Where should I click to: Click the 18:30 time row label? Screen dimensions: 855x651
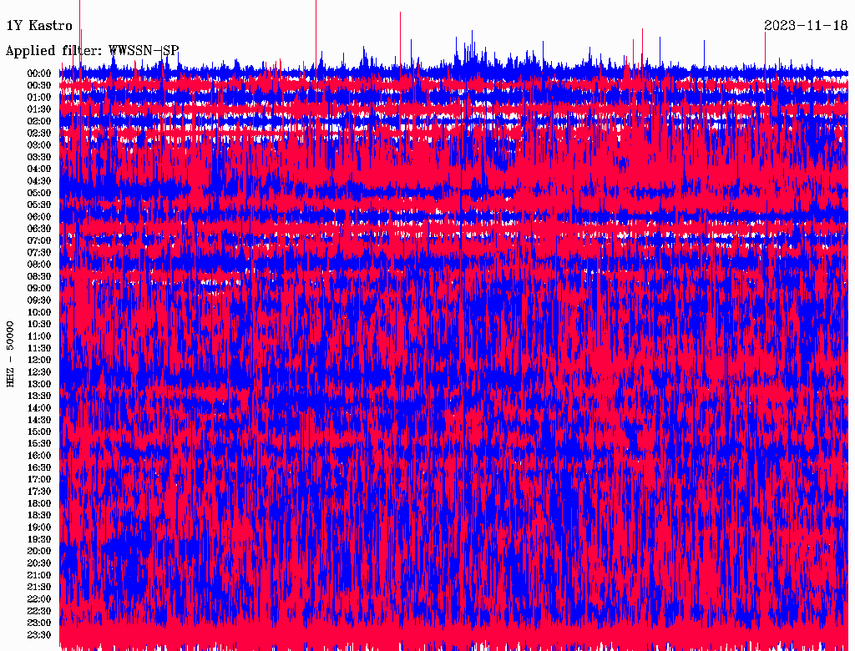tap(39, 516)
